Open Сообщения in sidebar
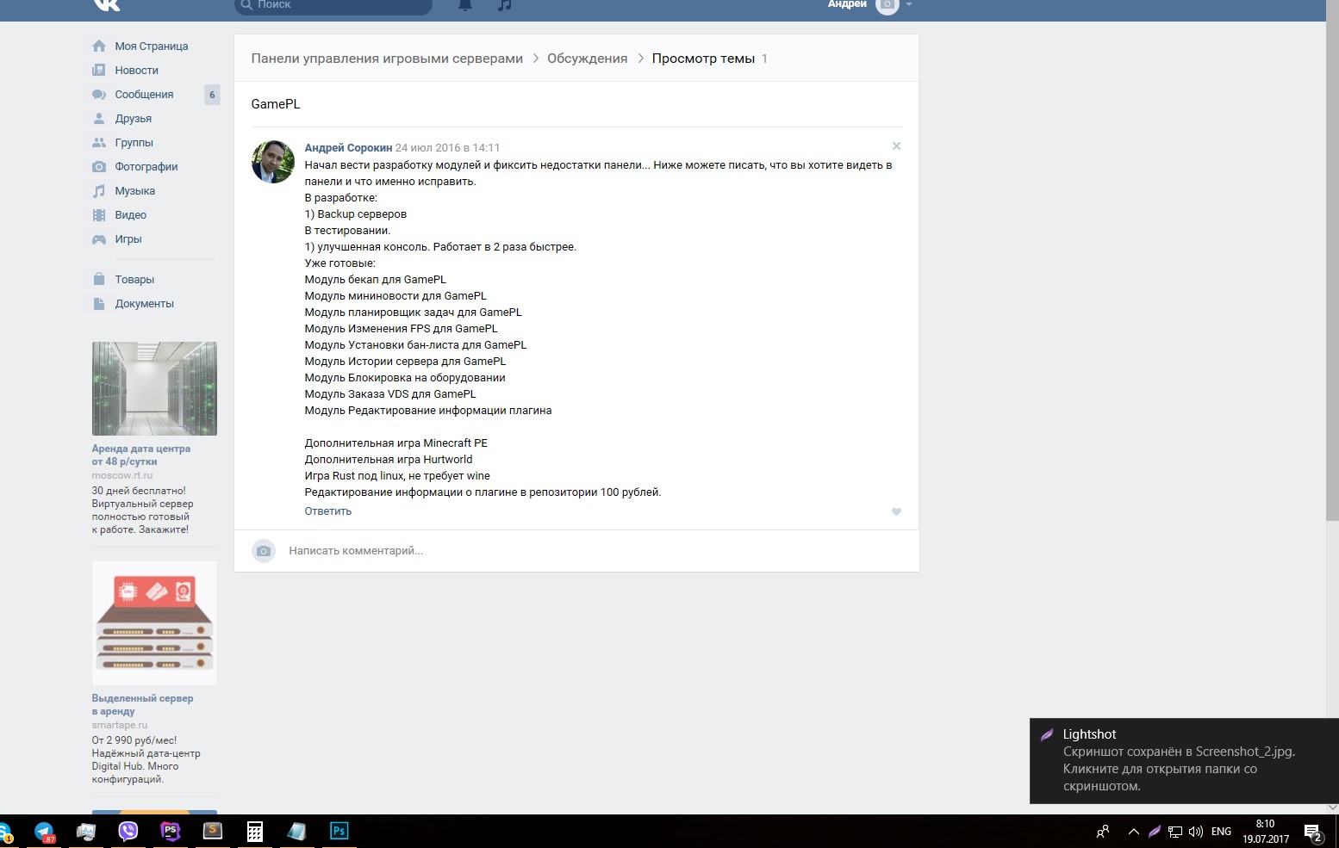 (145, 95)
